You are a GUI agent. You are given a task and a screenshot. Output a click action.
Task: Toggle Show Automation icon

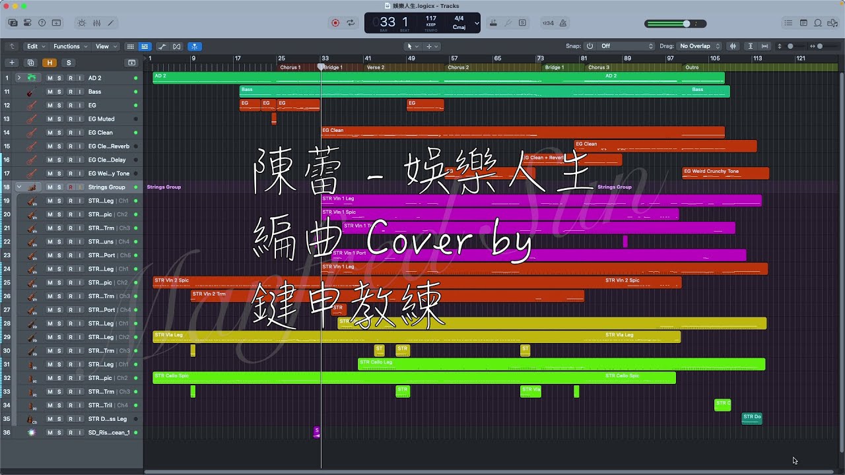coord(162,46)
